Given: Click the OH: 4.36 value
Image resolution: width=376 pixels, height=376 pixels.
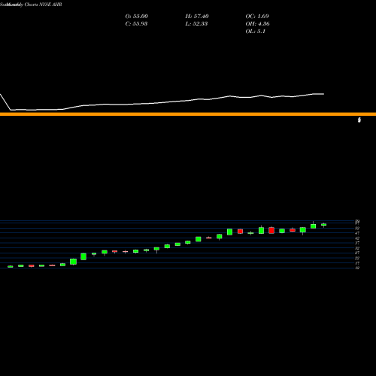Looking at the screenshot, I should (258, 24).
